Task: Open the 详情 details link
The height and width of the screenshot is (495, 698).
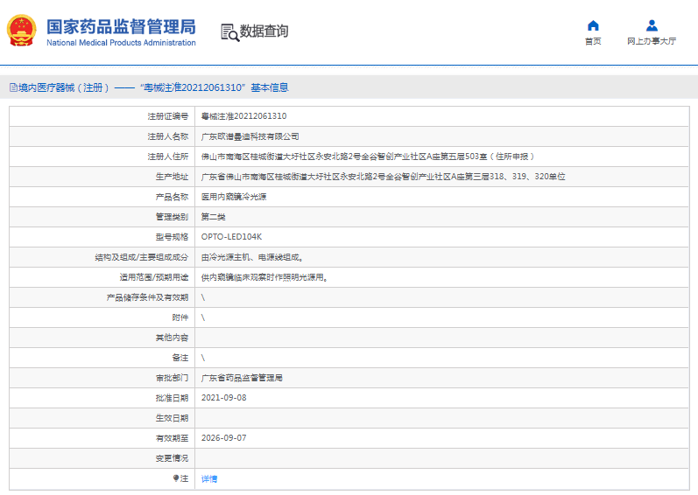Action: coord(209,478)
